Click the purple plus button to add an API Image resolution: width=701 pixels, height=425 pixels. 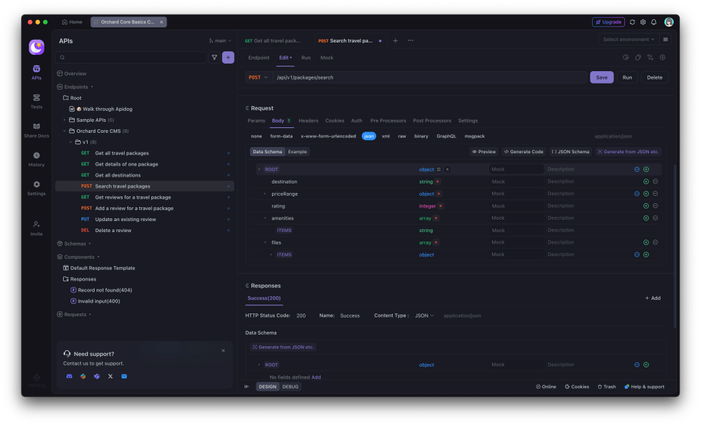(x=228, y=58)
